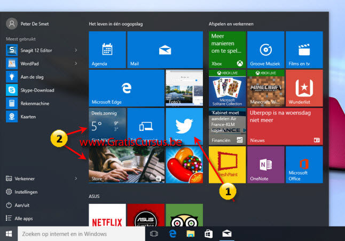
Task: Open the phone companion tile
Action: (146, 127)
